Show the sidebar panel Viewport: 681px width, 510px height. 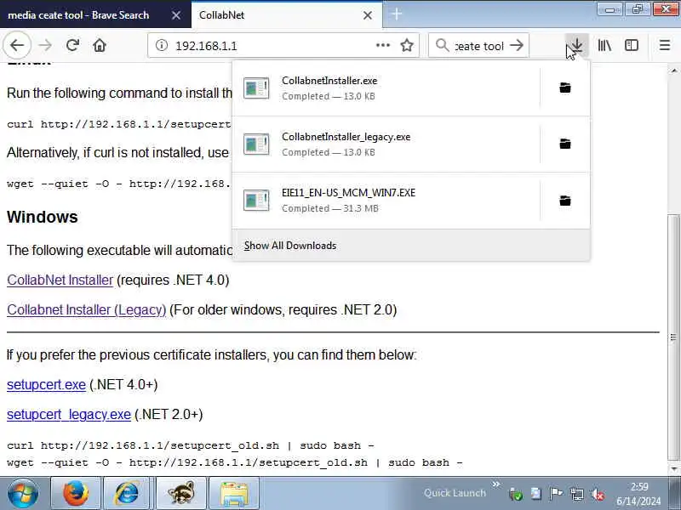[632, 45]
